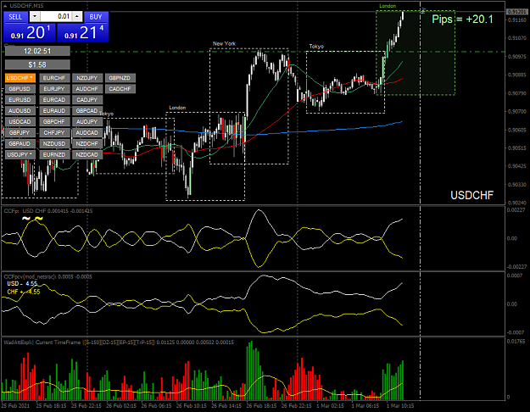This screenshot has height=412, width=530.
Task: Click the $1.58 profit button
Action: click(x=37, y=64)
